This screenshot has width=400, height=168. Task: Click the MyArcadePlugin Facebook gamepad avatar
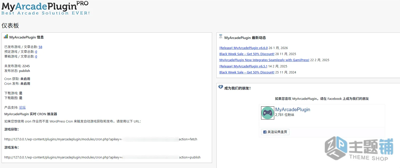coord(268,113)
